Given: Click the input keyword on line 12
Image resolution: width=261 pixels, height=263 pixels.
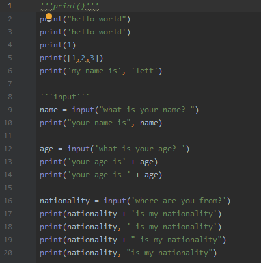Looking at the screenshot, I should tap(78, 149).
